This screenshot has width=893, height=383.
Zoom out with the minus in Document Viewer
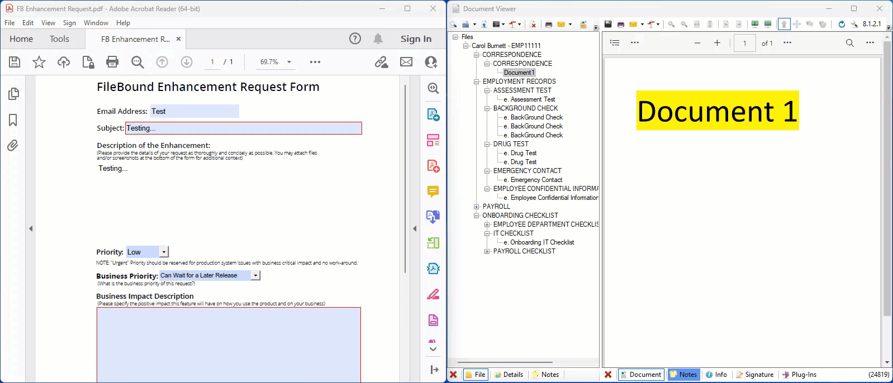point(697,43)
